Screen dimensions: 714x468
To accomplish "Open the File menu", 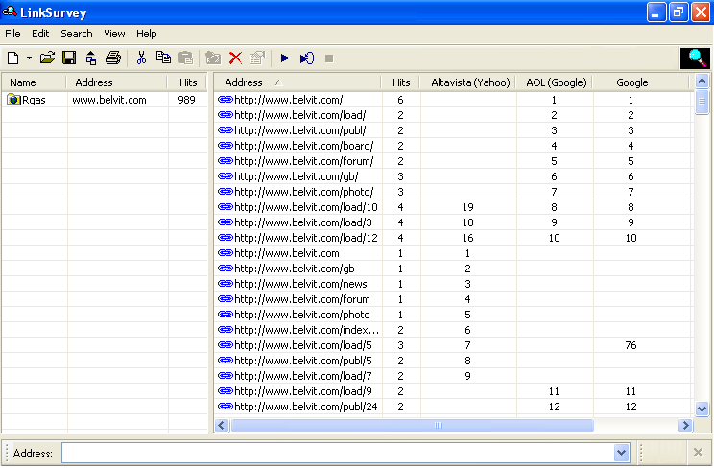I will pos(12,34).
